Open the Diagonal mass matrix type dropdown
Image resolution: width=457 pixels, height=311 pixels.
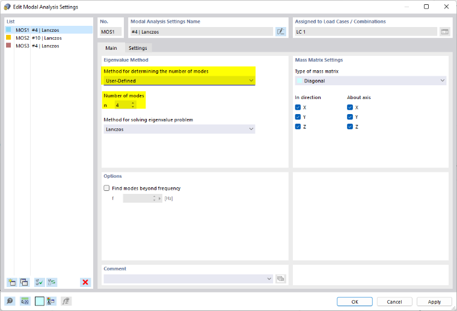coord(370,80)
